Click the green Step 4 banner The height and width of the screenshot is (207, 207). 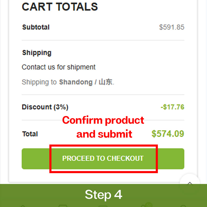click(x=103, y=195)
